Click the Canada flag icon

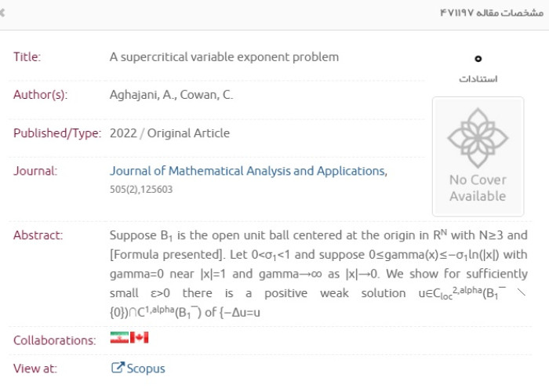[139, 338]
